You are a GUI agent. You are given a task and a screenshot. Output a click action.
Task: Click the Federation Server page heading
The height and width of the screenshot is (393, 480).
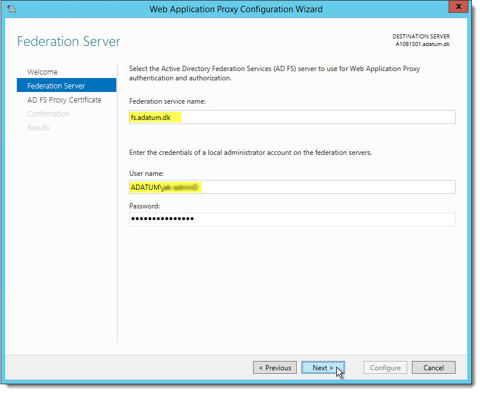pyautogui.click(x=69, y=41)
